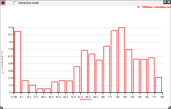
Task: Enable the Interactive mode checkbox
Action: [16, 3]
